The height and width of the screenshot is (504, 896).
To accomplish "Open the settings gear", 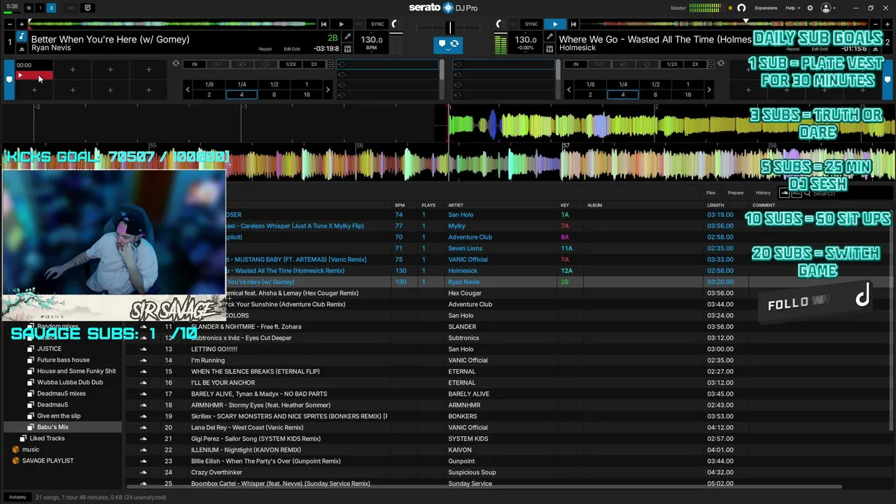I will pos(810,8).
